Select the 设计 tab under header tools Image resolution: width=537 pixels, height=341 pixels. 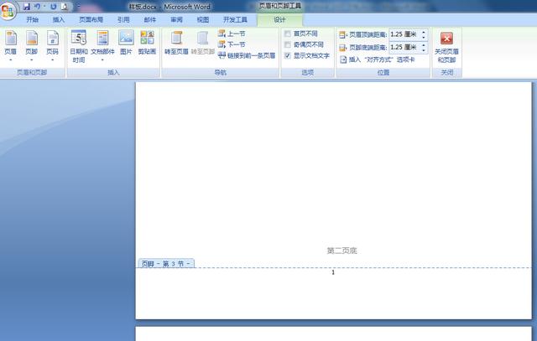[279, 20]
